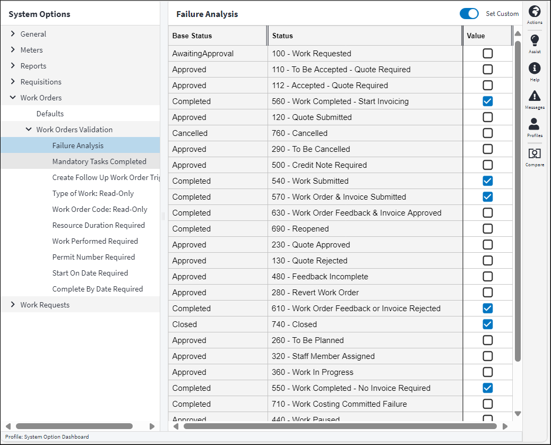Click the Profiles person icon
Viewport: 551px width, 445px height.
pyautogui.click(x=535, y=124)
